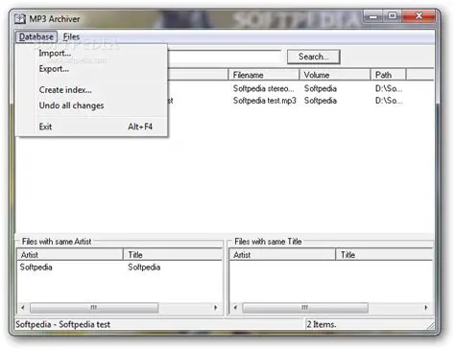Click the MP3 Archiver title bar icon
Screen dimensions: 455x350
pyautogui.click(x=20, y=19)
